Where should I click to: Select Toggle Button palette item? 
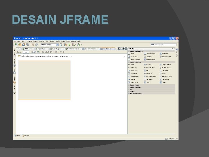165,65
